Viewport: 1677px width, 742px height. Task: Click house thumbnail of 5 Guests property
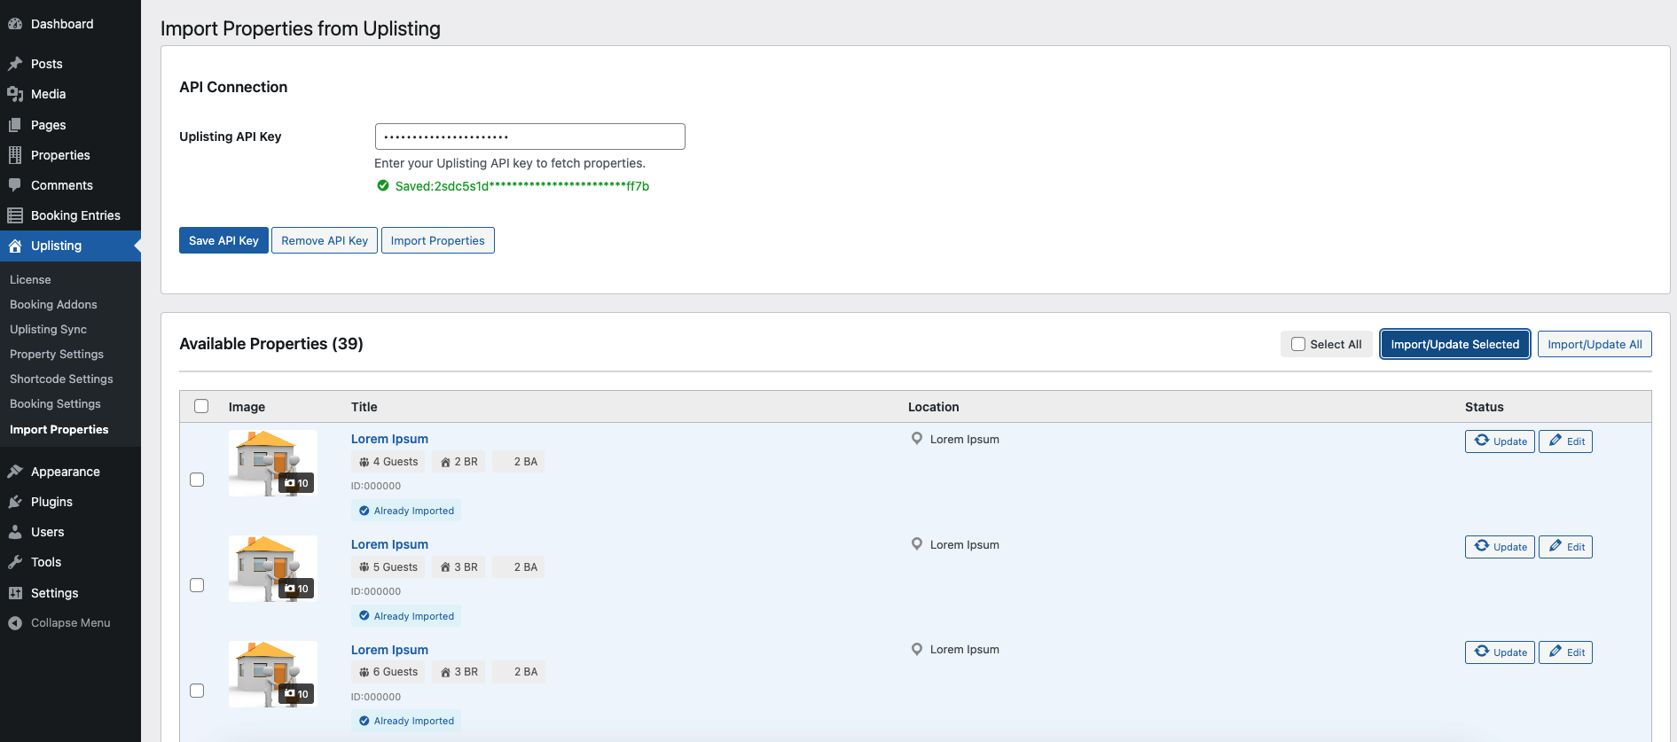pos(273,568)
